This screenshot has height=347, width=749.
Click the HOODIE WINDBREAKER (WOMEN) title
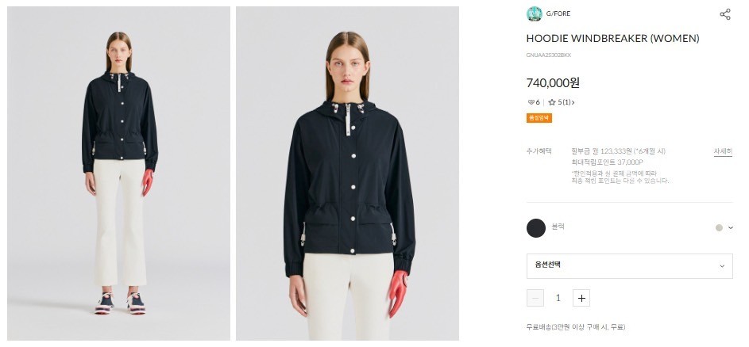click(x=613, y=39)
